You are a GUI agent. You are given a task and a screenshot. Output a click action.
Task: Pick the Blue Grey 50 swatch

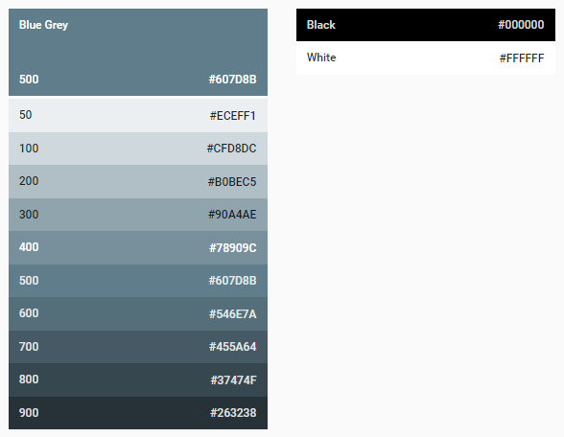(x=138, y=116)
